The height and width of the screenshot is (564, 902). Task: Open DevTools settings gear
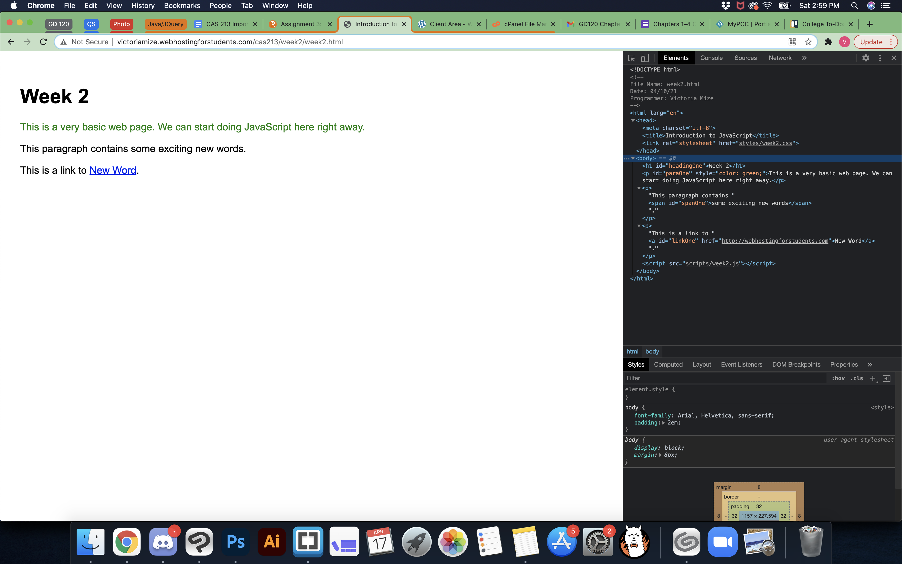pos(866,58)
